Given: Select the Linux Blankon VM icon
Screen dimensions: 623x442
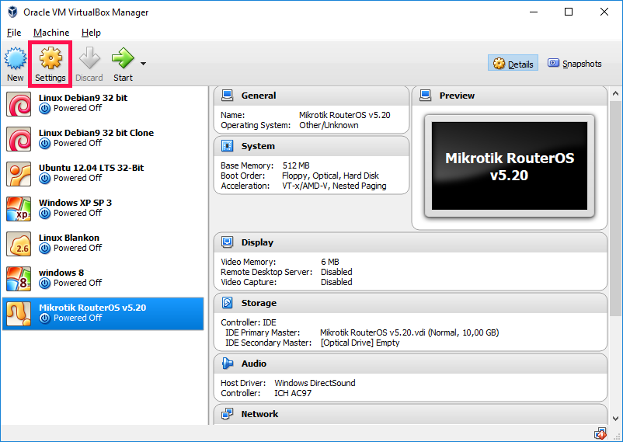Looking at the screenshot, I should click(19, 244).
